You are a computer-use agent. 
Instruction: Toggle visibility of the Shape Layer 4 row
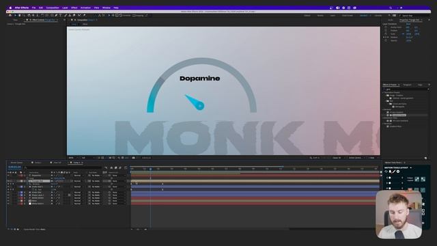8,195
